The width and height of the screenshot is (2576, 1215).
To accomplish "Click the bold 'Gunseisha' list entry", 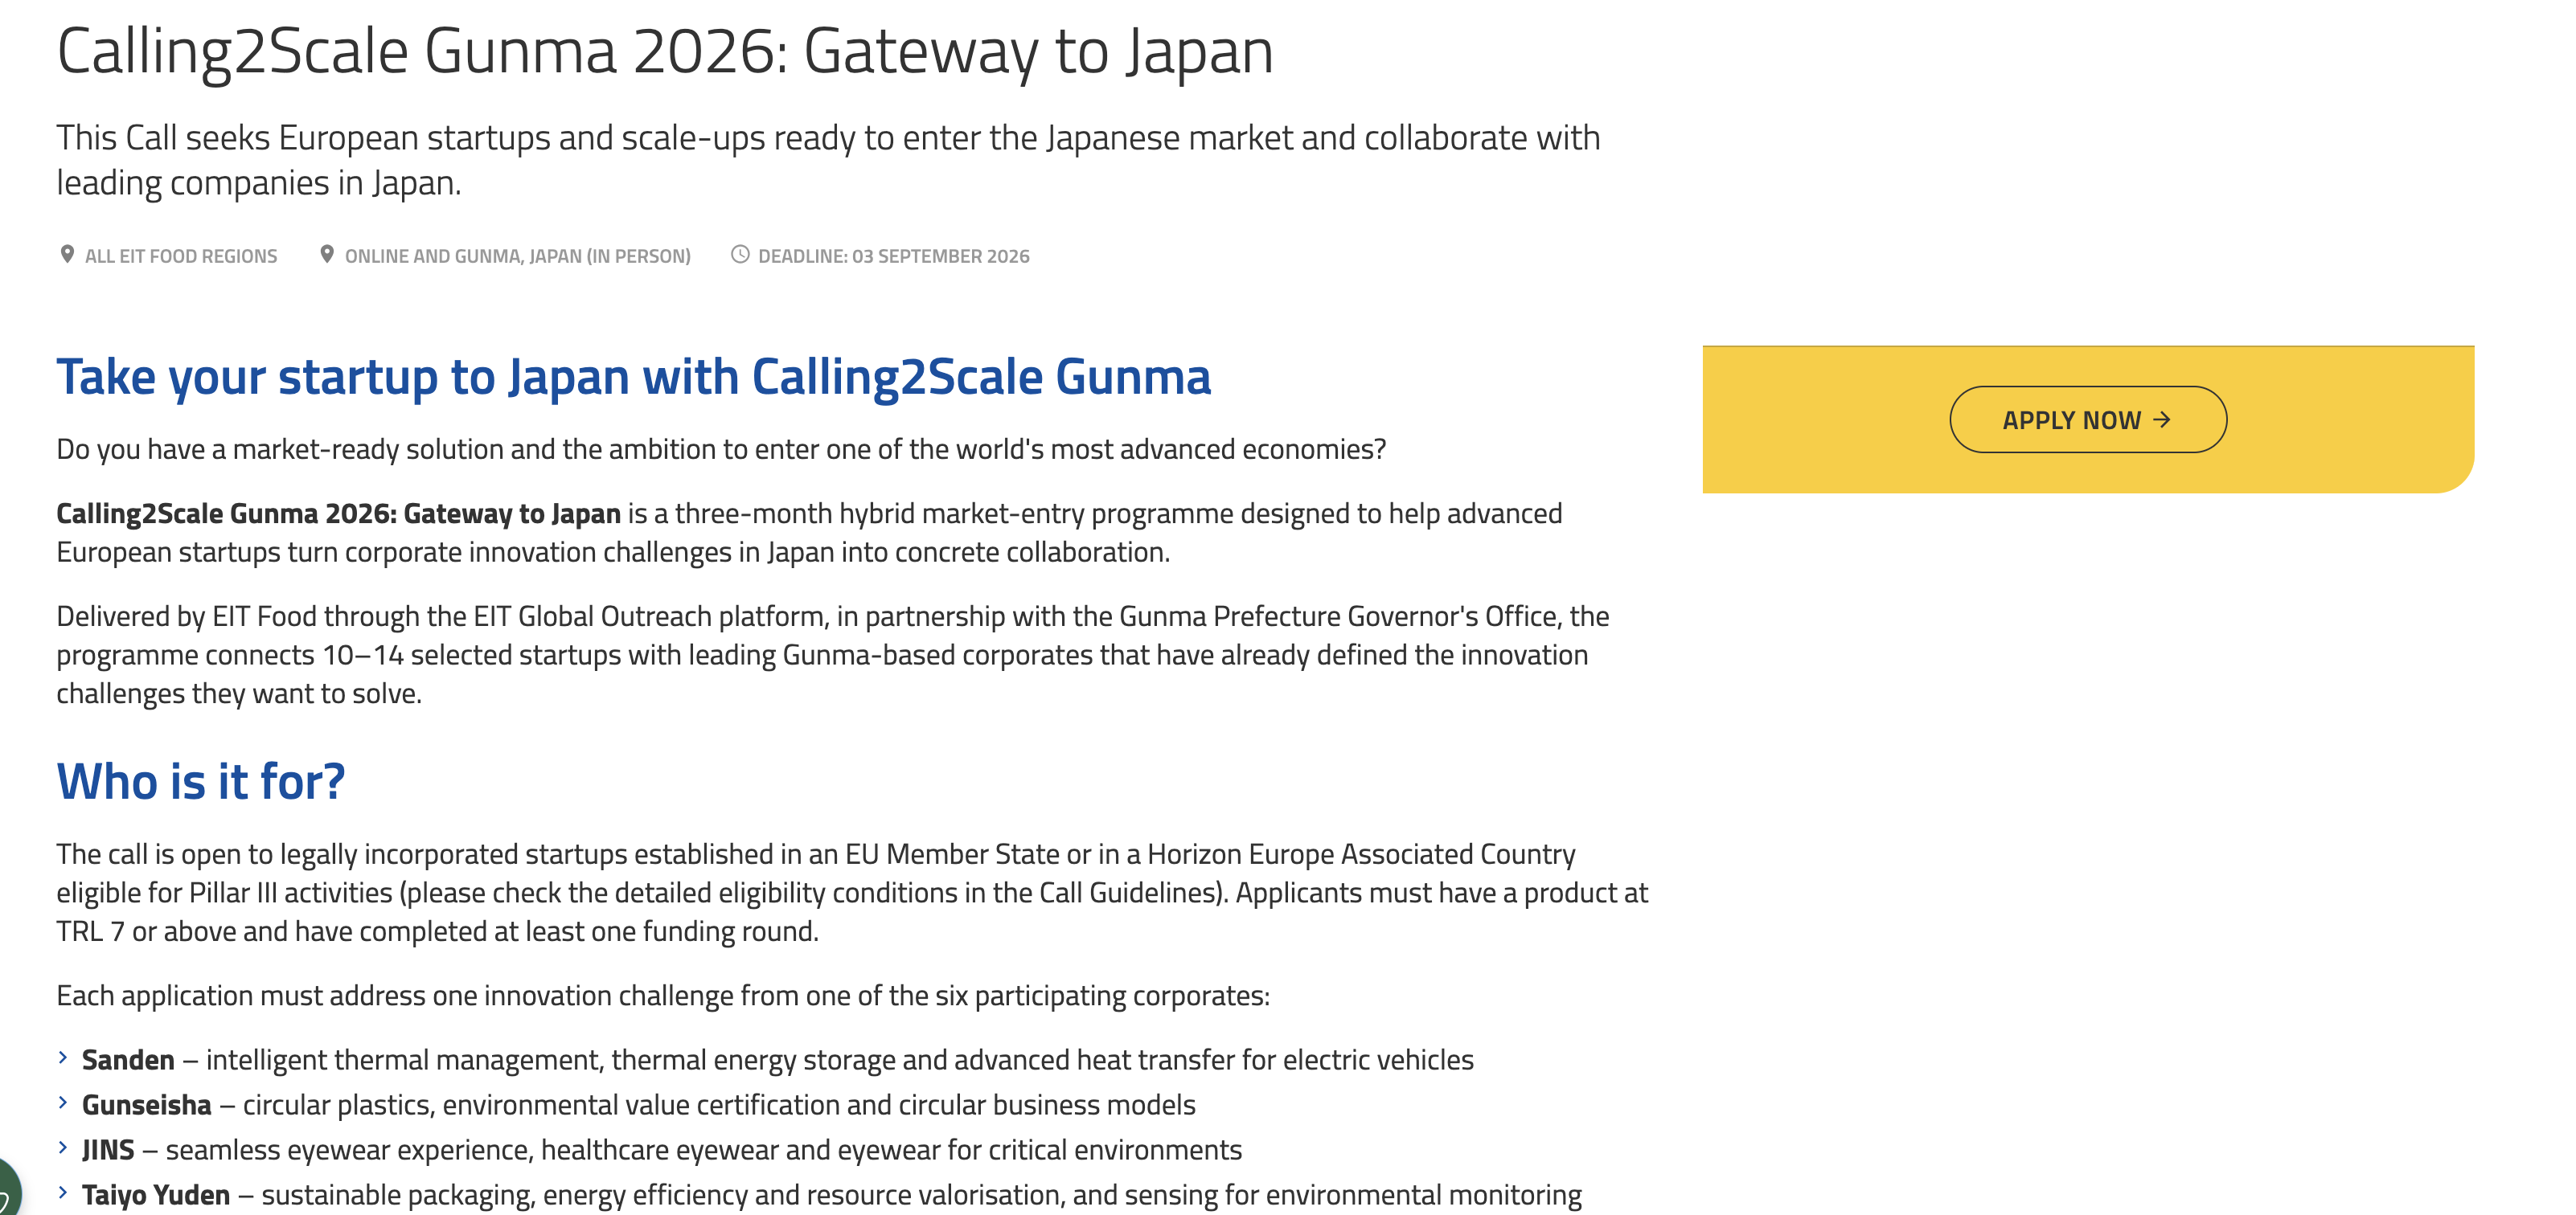I will point(147,1105).
